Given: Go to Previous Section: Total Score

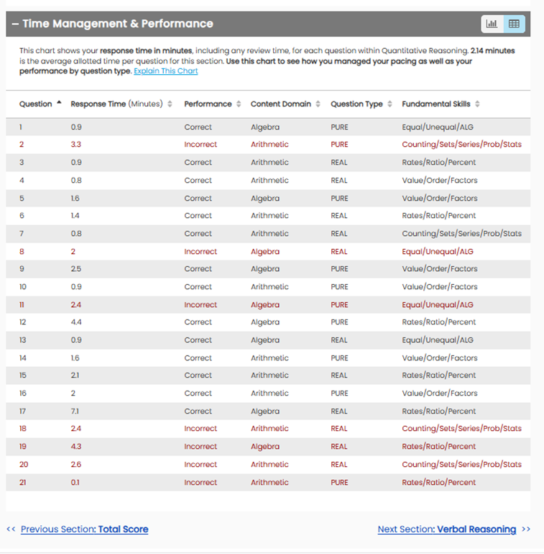Looking at the screenshot, I should coord(84,530).
